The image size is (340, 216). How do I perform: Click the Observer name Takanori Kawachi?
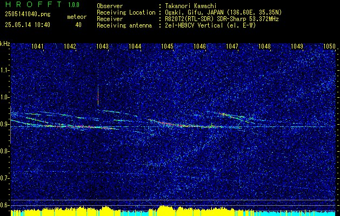[191, 6]
